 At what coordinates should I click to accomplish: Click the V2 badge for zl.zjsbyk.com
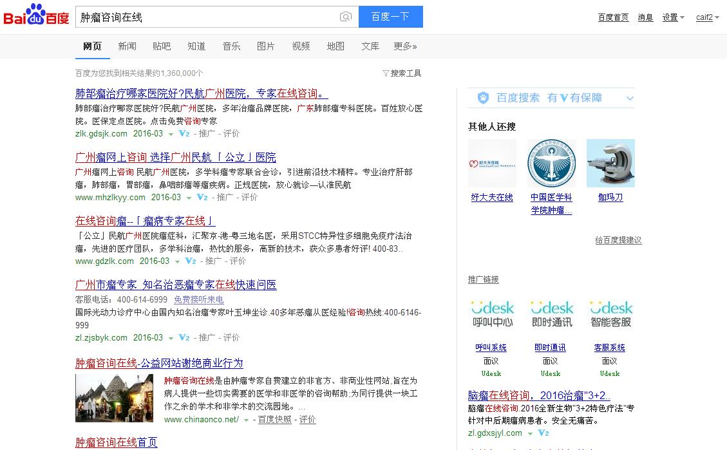click(184, 337)
